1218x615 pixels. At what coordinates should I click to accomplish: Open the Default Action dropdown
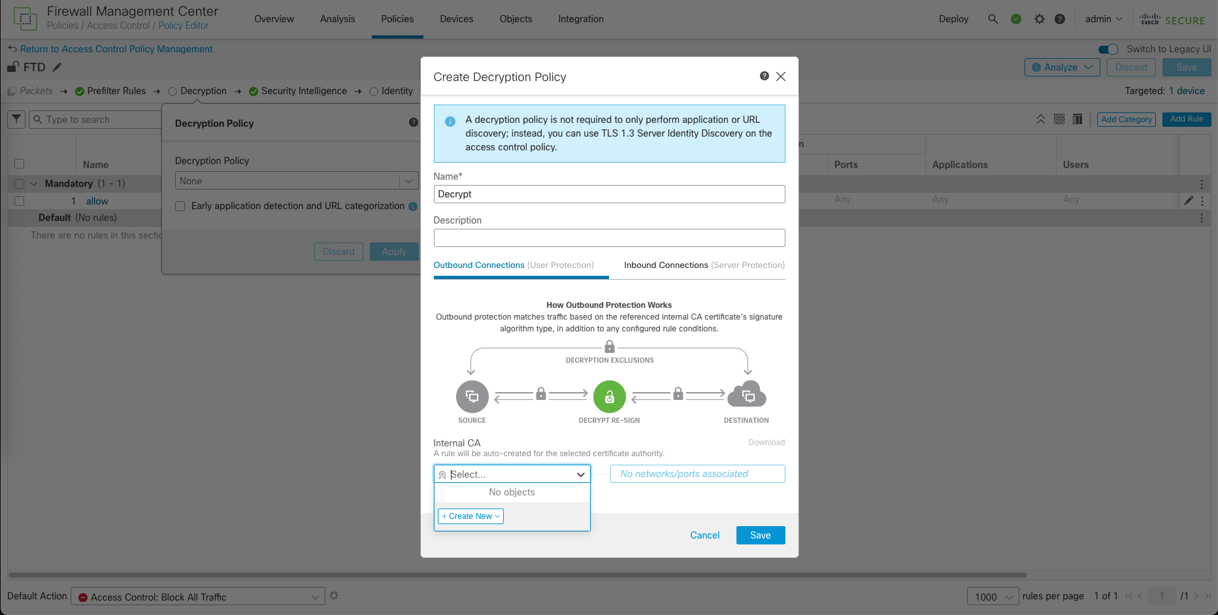[197, 597]
